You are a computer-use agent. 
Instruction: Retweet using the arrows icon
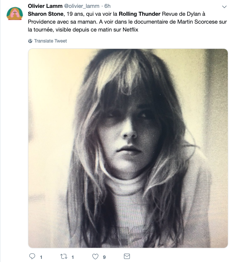point(64,256)
